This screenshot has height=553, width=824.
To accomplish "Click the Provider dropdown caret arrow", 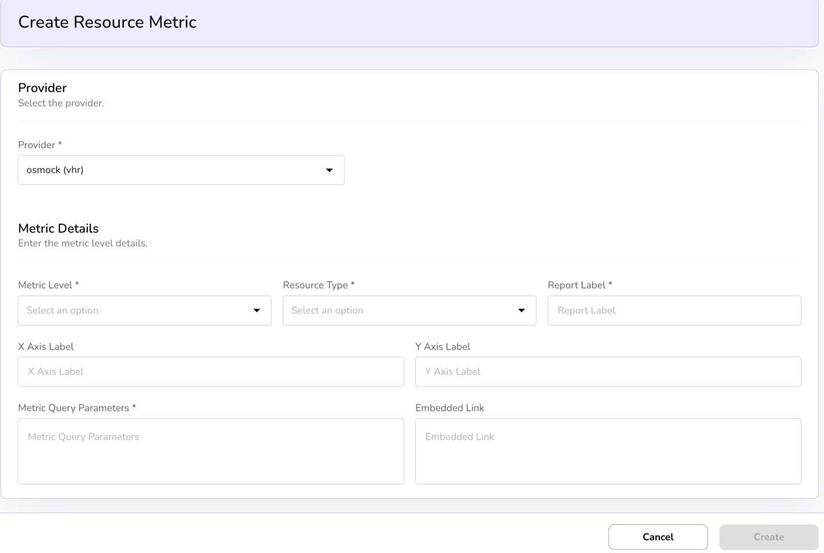I will 329,170.
